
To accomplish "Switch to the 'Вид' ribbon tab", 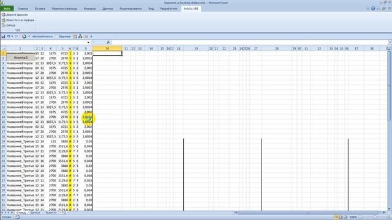I will click(x=151, y=9).
